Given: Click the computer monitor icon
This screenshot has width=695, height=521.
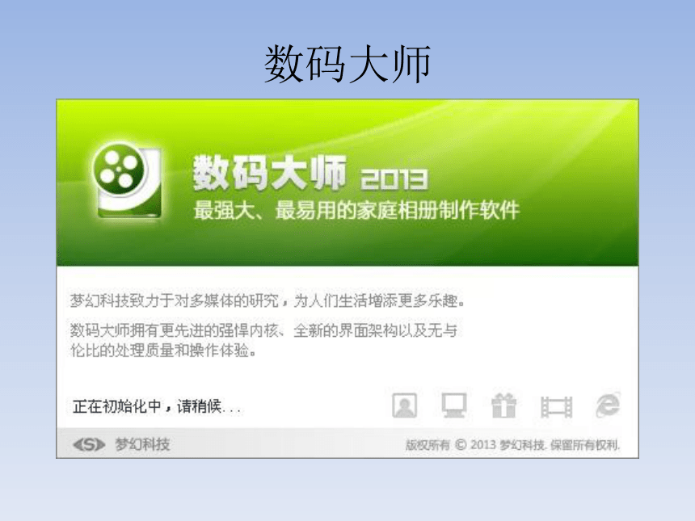Looking at the screenshot, I should (454, 405).
